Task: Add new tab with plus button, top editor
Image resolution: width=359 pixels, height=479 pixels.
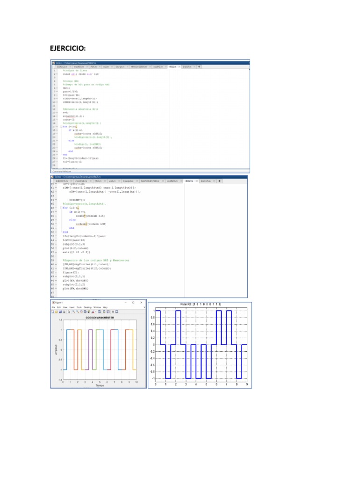Action: pyautogui.click(x=200, y=67)
